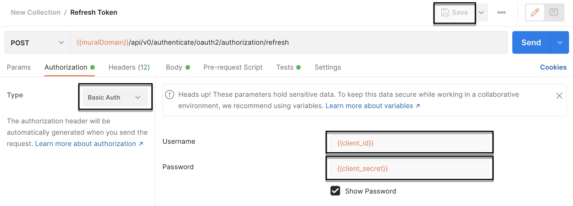Open the Pre-request Script tab
Viewport: 573px width, 206px height.
pos(233,67)
